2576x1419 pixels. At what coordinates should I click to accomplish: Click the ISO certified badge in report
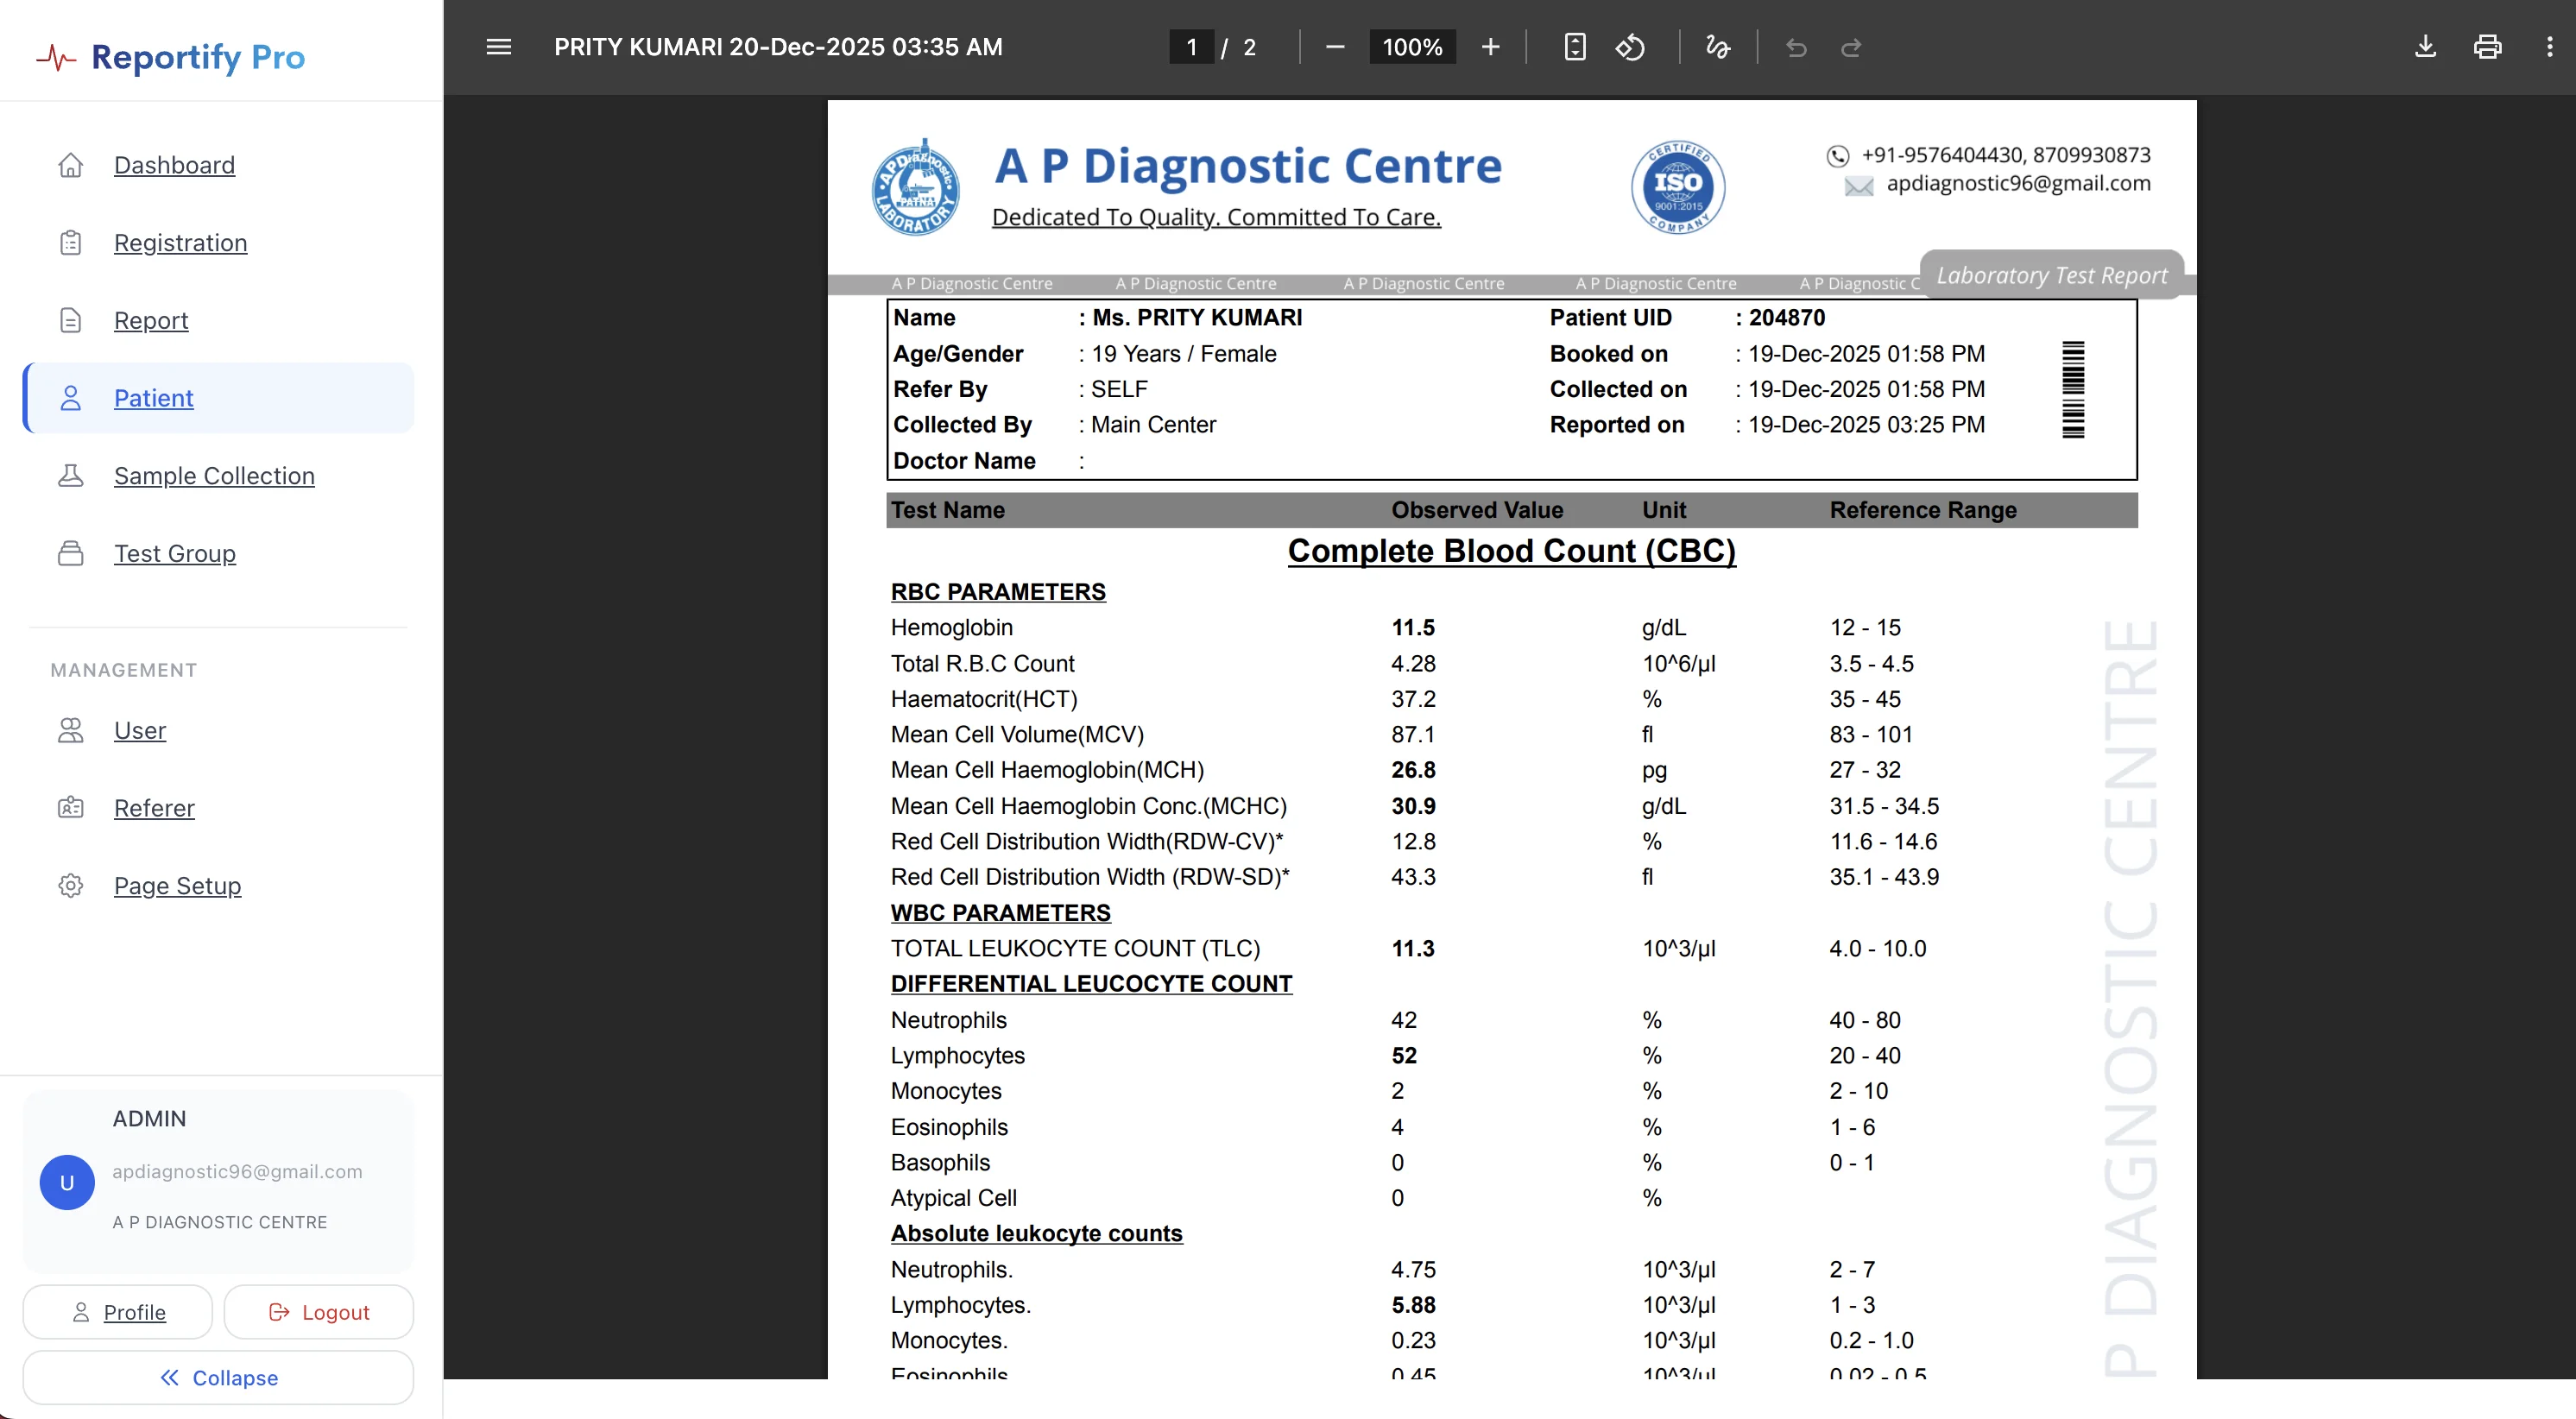(x=1678, y=187)
